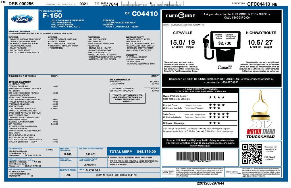
Task: Select GRAY CLOTH BUCKET SEATS interior
Action: click(122, 27)
